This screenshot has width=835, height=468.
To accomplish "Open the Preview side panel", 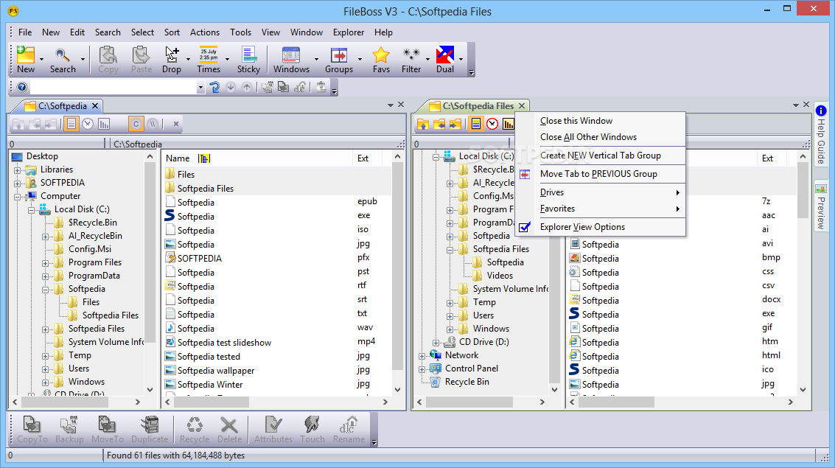I will click(820, 206).
